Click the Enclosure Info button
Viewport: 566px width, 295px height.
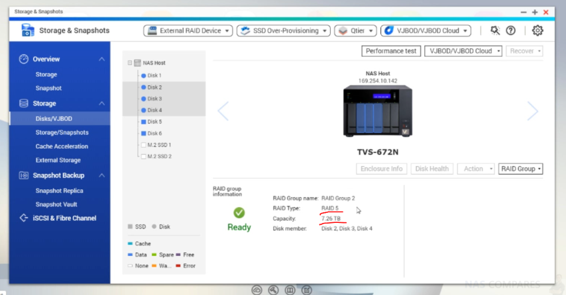382,169
